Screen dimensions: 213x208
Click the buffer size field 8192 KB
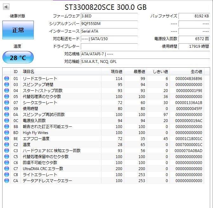(x=194, y=16)
